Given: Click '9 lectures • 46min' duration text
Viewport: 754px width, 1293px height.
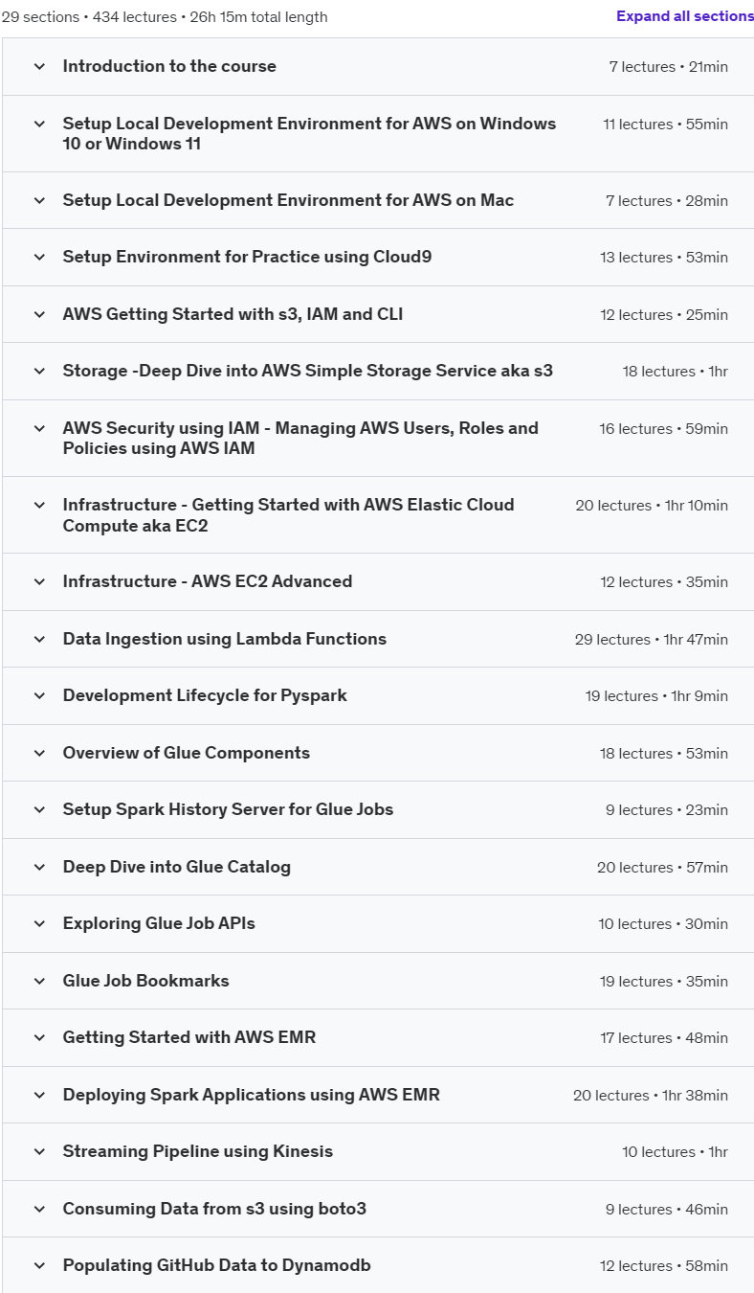Looking at the screenshot, I should coord(667,1210).
